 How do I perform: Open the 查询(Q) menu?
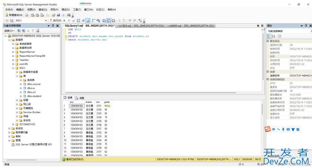pos(43,10)
